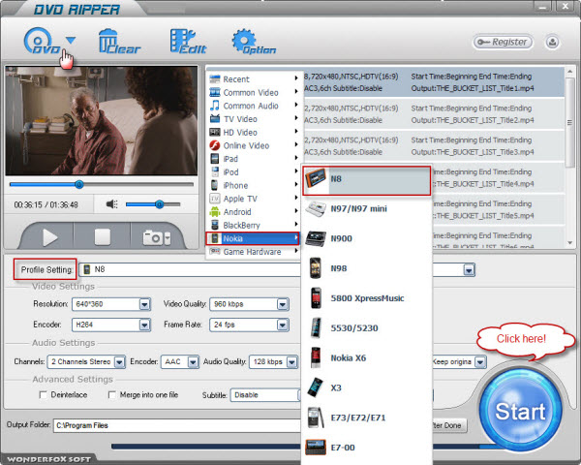This screenshot has height=465, width=581.
Task: Select the Apple TV category icon
Action: (215, 199)
